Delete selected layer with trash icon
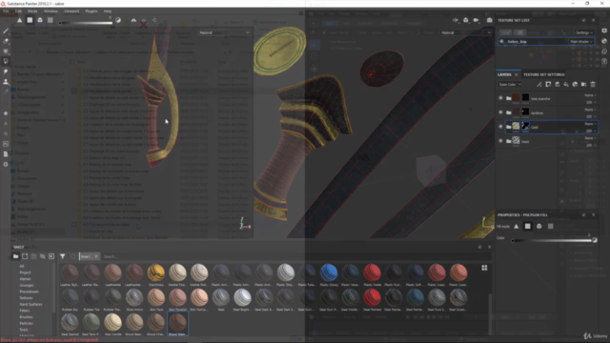The width and height of the screenshot is (610, 343). [x=593, y=85]
